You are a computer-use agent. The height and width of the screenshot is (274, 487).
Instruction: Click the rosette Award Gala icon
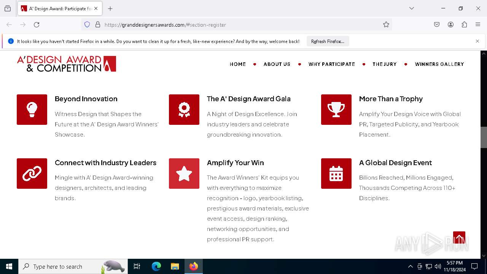click(184, 110)
